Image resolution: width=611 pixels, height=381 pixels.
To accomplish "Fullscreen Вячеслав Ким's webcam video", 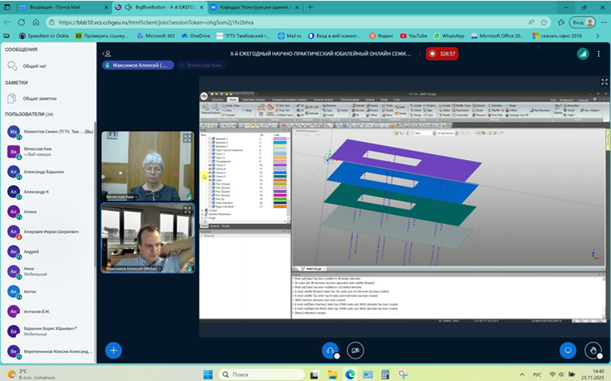I will (187, 138).
